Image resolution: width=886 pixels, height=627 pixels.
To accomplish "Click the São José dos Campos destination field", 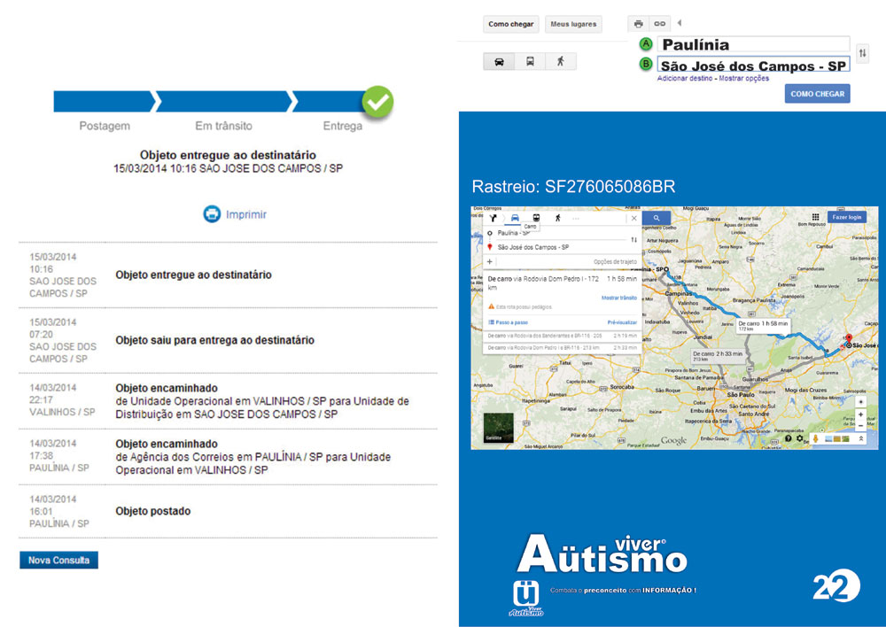I will (753, 66).
